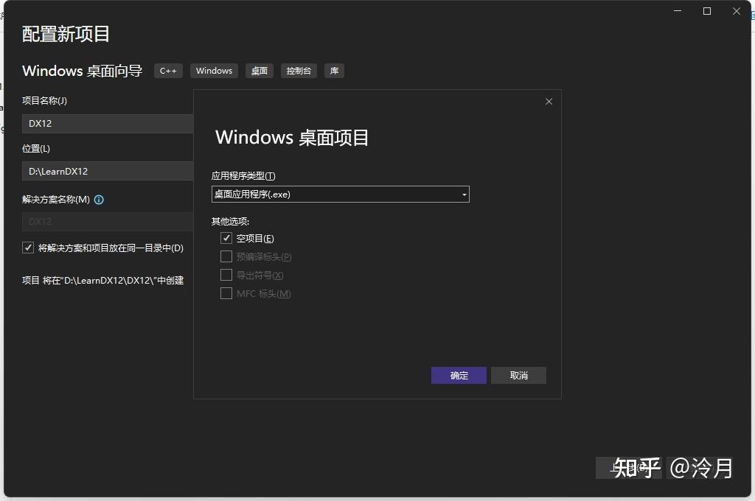Cancel using the 取消 button

518,375
